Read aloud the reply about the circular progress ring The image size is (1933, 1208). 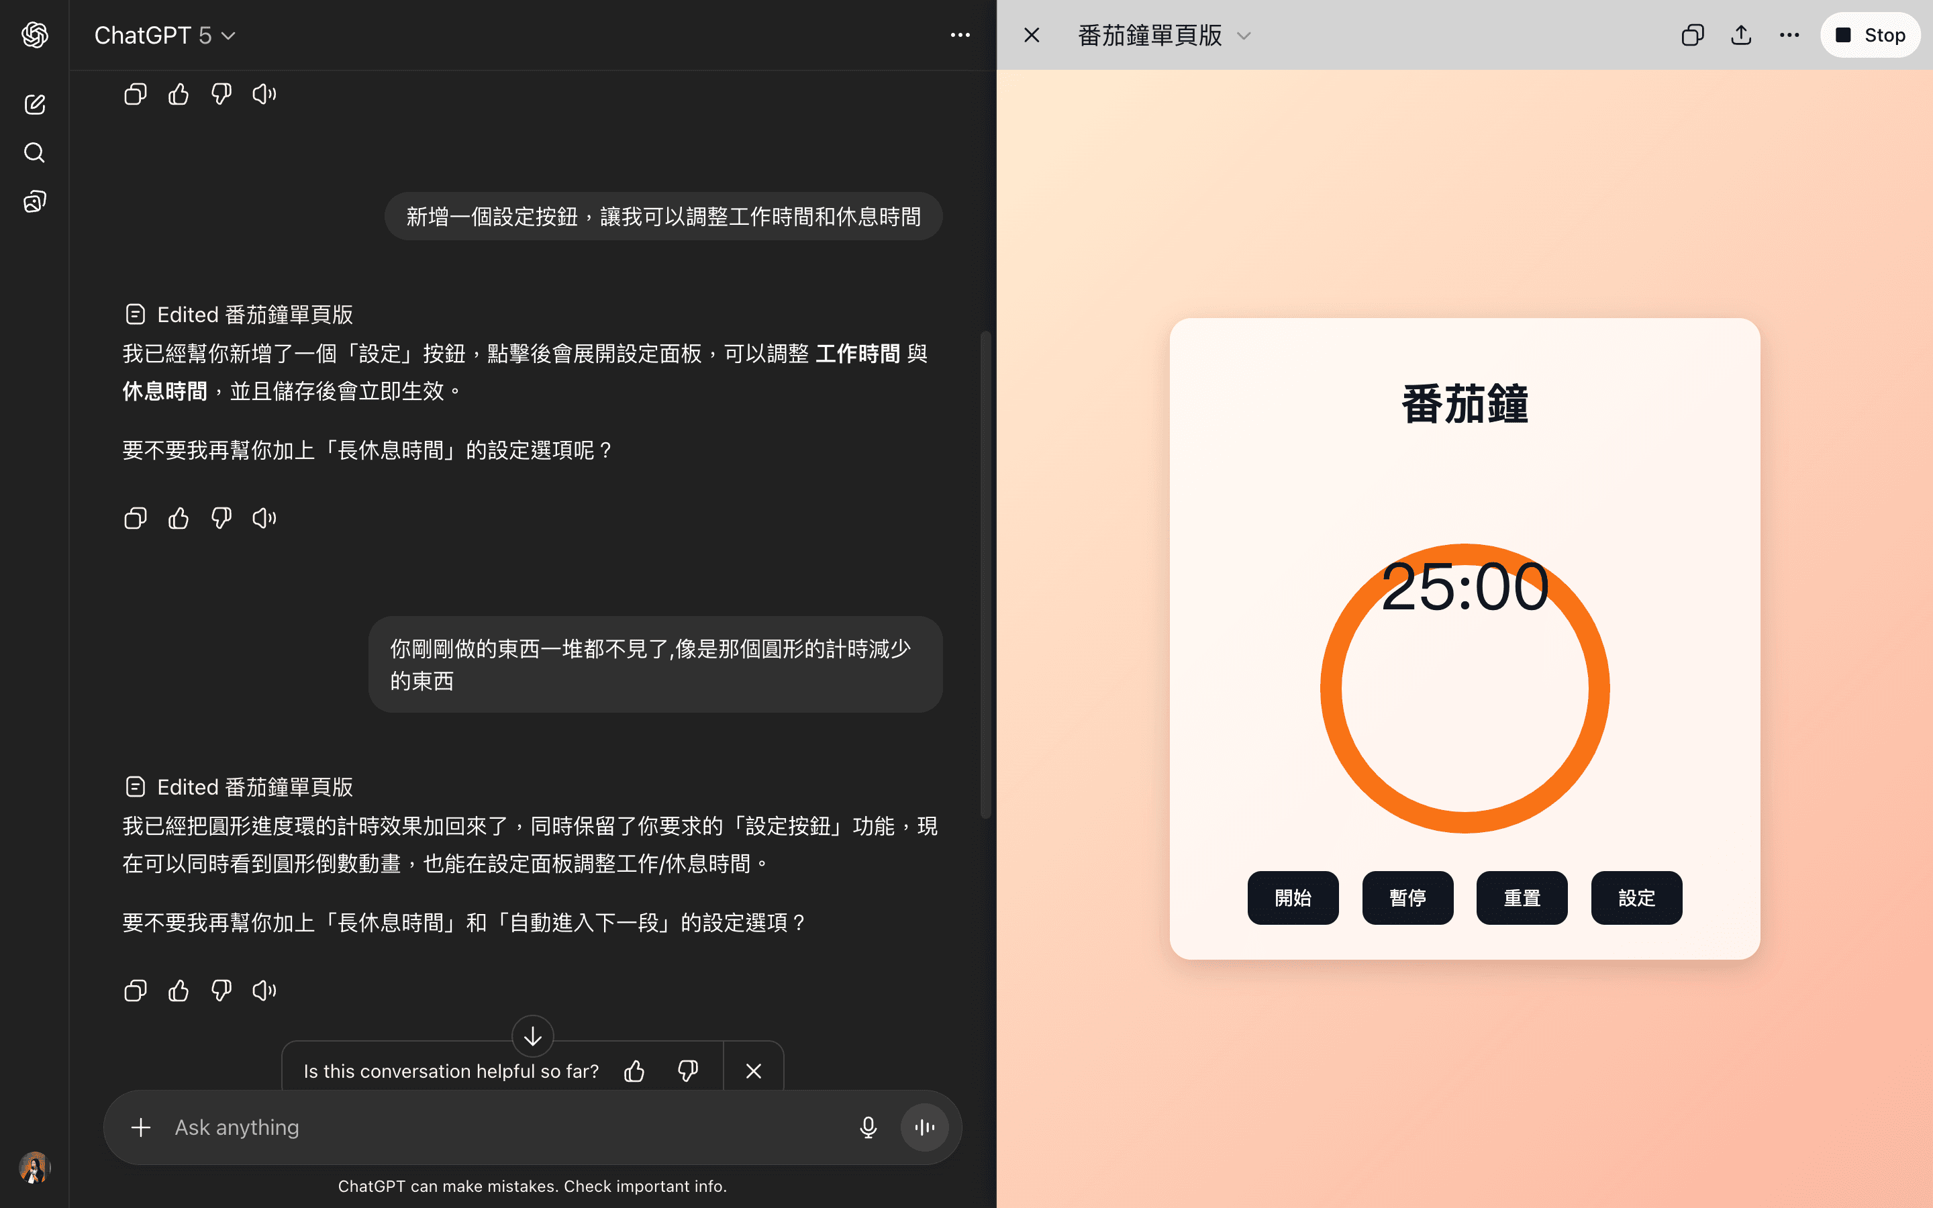point(264,991)
